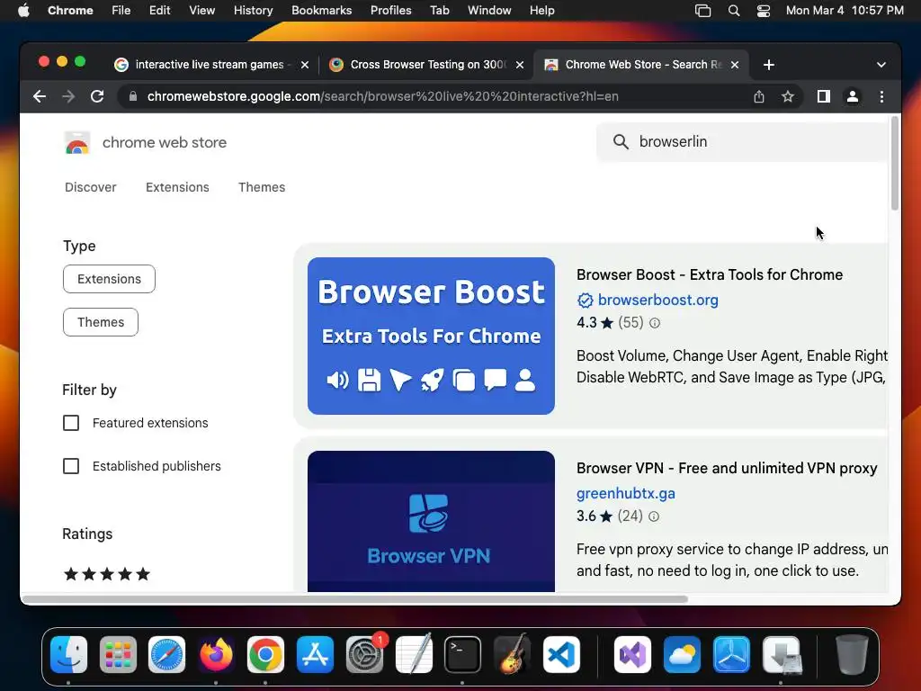Switch to the interactive live stream games tab
The width and height of the screenshot is (921, 691).
tap(209, 65)
